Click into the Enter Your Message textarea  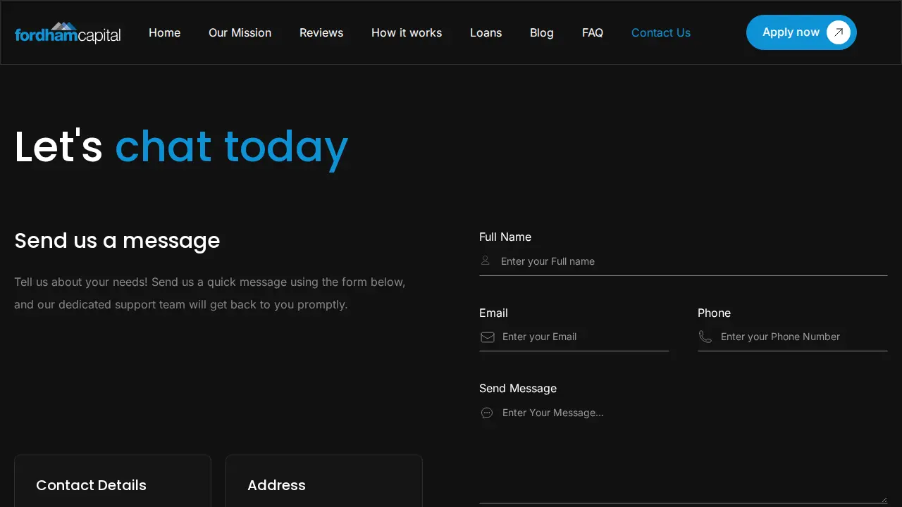[683, 451]
